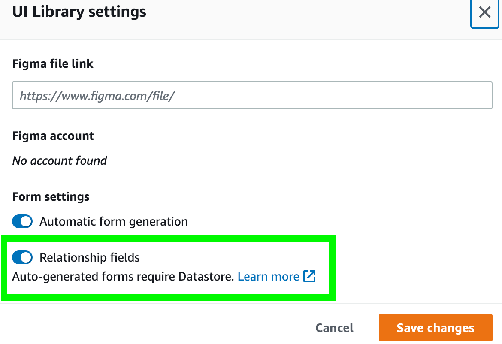
Task: Toggle Automatic form generation switch
Action: tap(22, 221)
